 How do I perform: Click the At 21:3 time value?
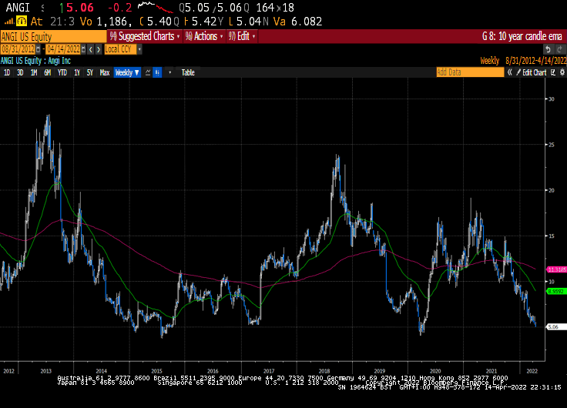tap(52, 22)
